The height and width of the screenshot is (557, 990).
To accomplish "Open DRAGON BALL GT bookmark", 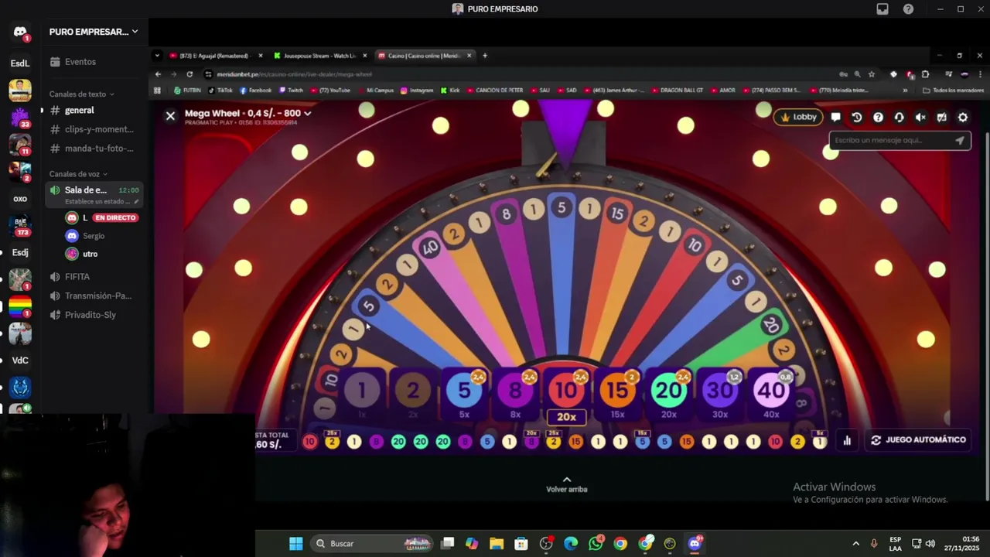I will click(678, 91).
